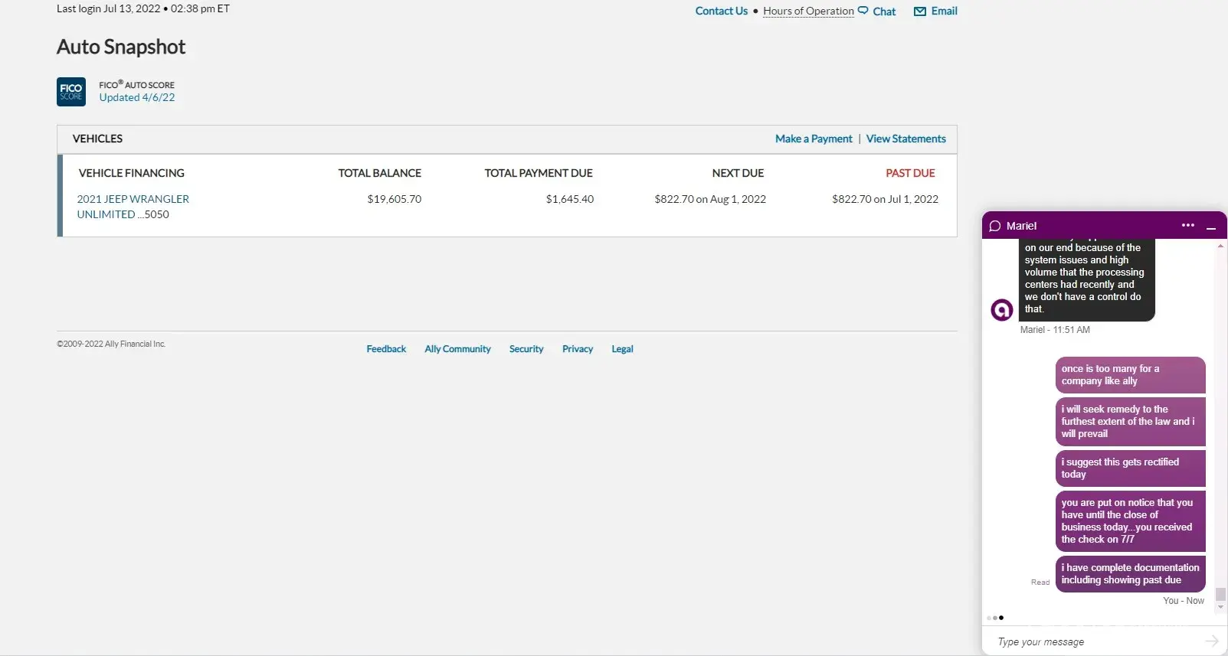Open Chat via the speech bubble icon
Screen dimensions: 1228x656
click(863, 11)
